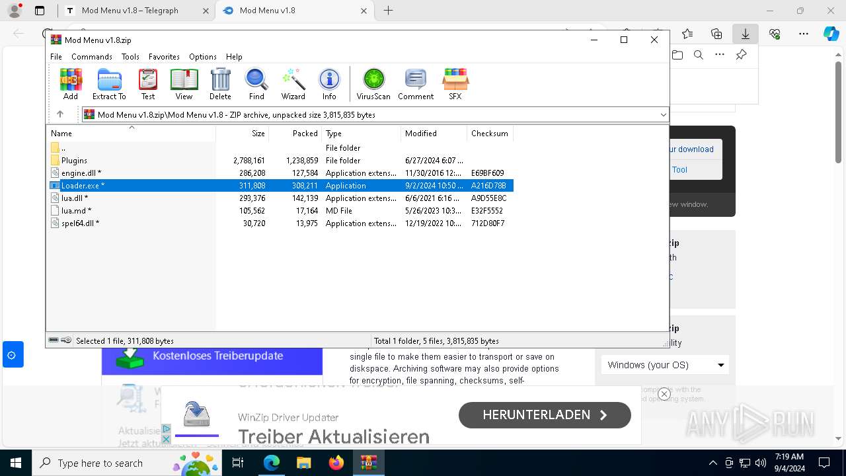Open the Edge browser downloads icon
846x476 pixels.
click(745, 34)
